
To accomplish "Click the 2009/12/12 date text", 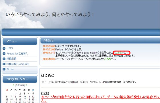I will tap(49, 53).
